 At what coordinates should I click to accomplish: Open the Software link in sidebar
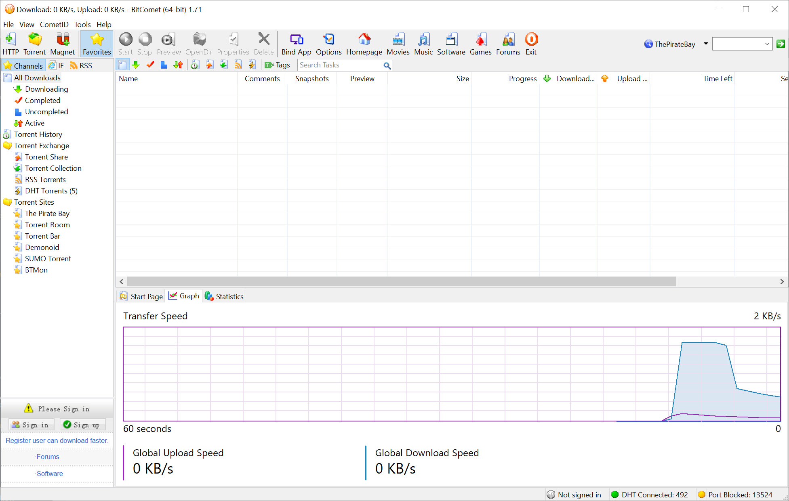50,474
